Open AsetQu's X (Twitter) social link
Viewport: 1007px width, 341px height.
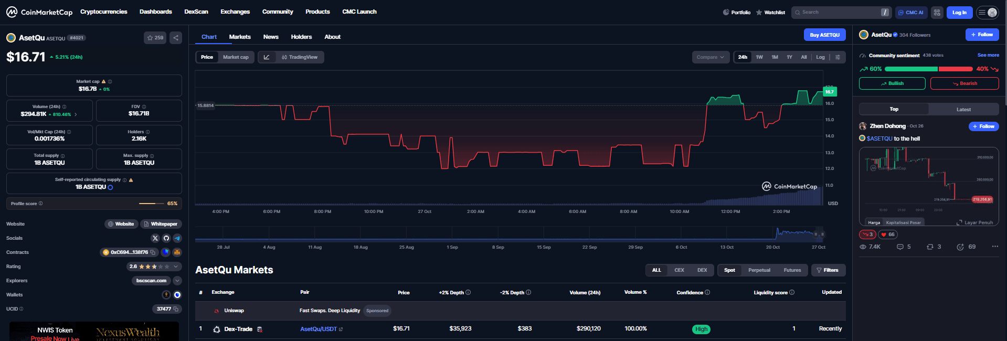click(155, 238)
